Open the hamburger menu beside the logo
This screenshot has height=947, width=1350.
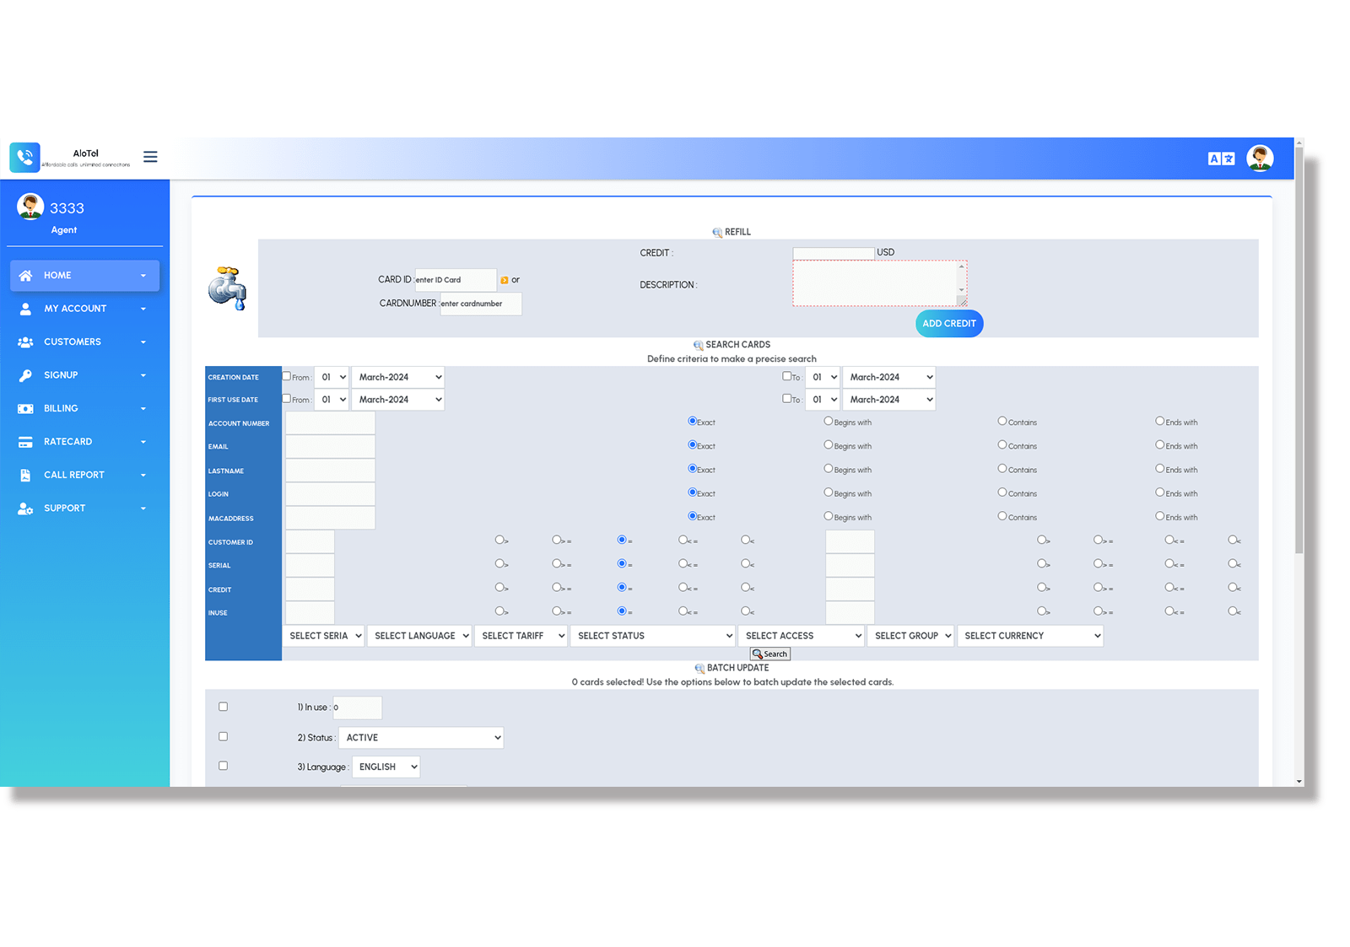(x=150, y=157)
